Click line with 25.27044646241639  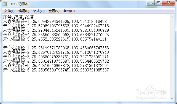click(x=56, y=30)
